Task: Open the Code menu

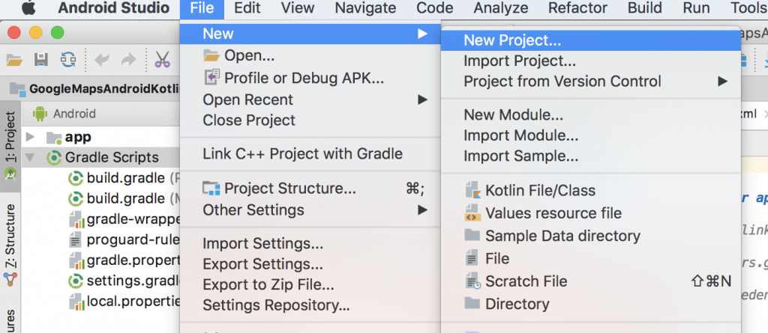Action: point(435,8)
